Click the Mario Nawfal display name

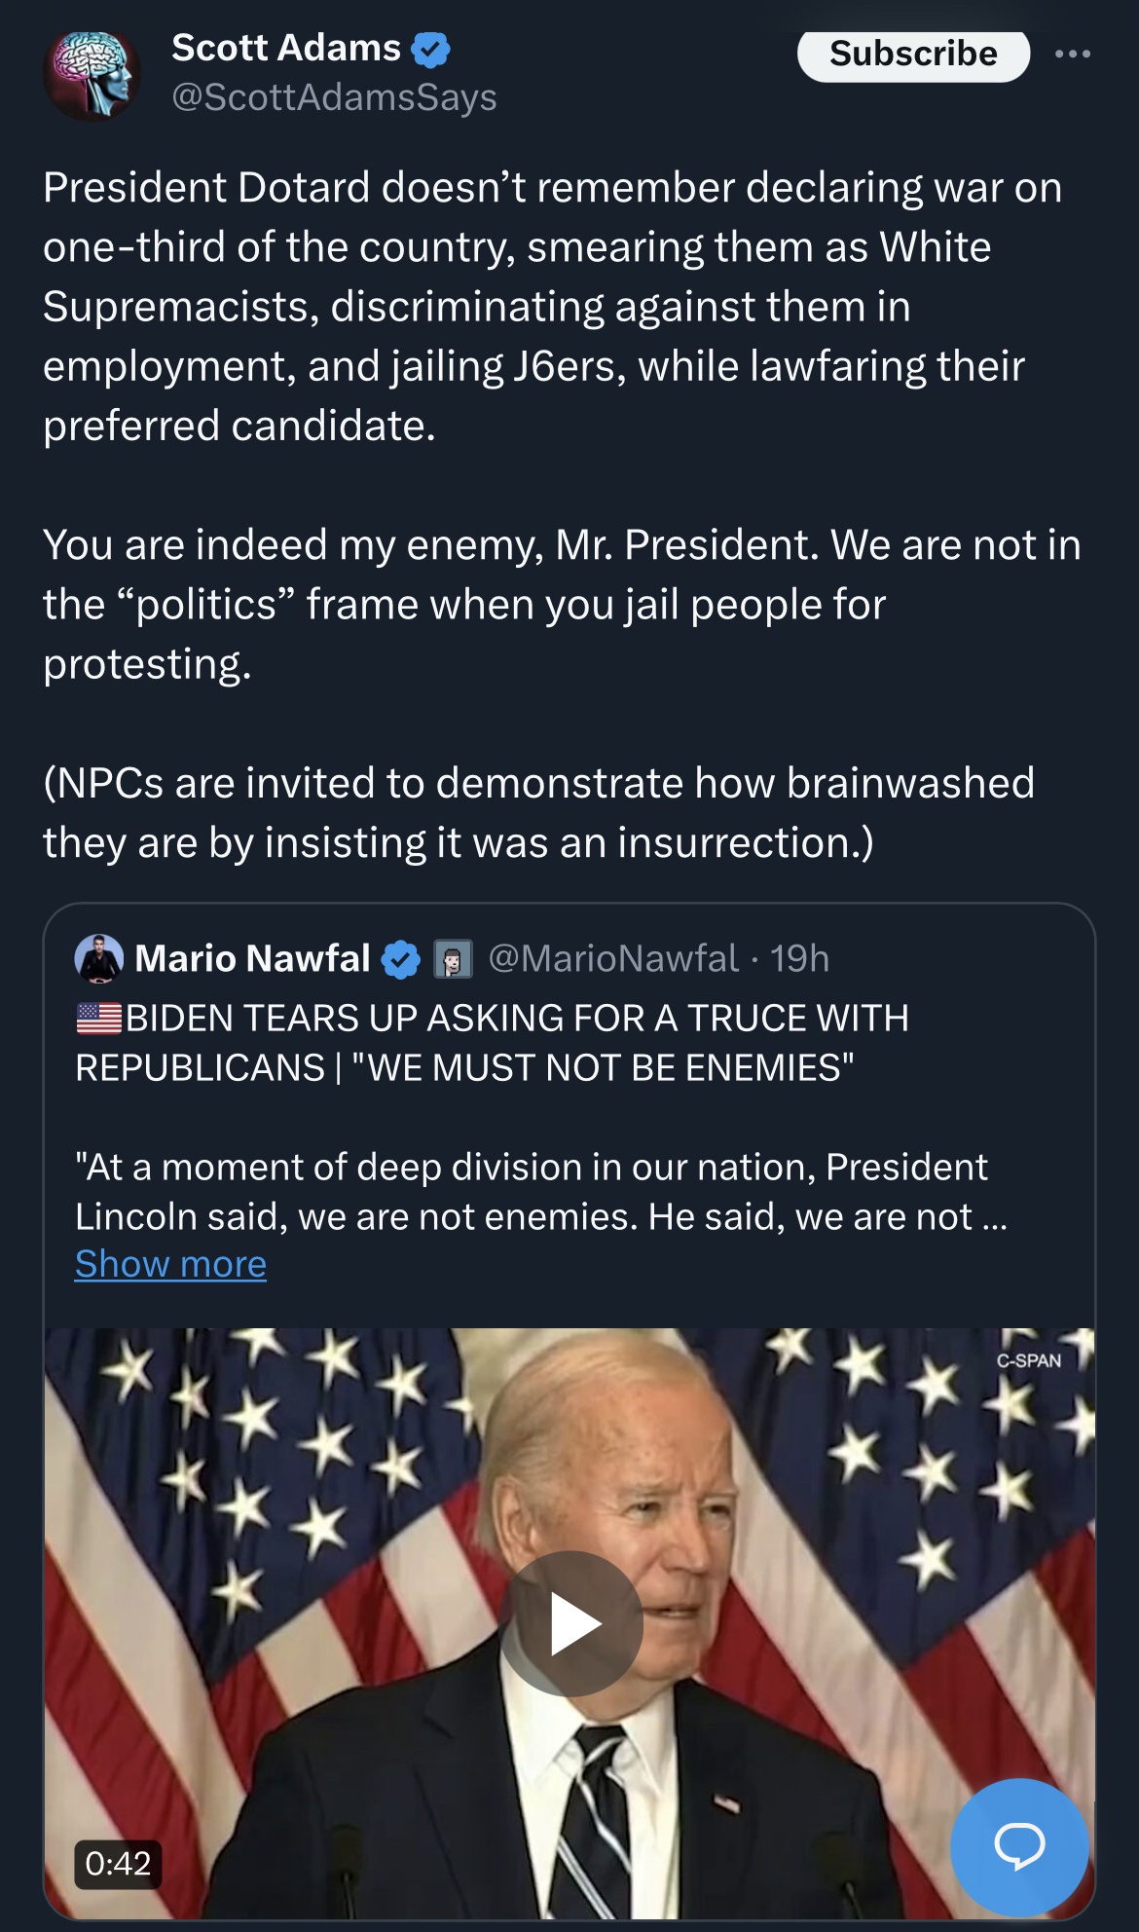coord(252,958)
